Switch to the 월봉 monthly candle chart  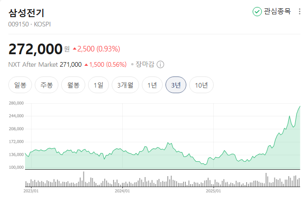(x=73, y=85)
